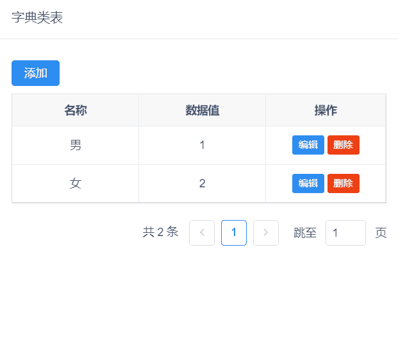Click the 数据值 column header
This screenshot has width=398, height=340.
pyautogui.click(x=203, y=110)
